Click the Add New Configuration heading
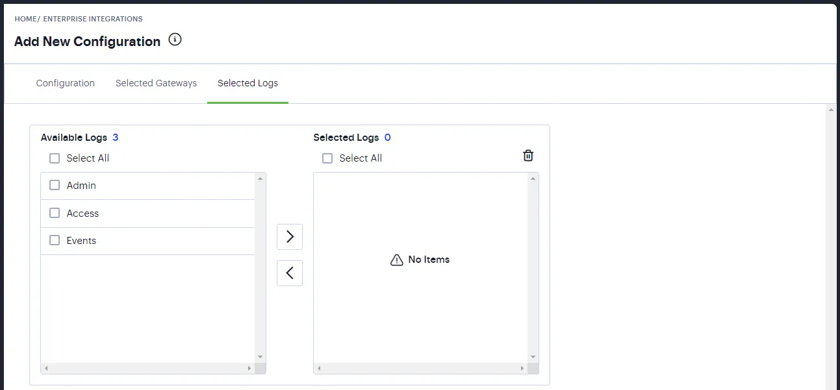840x390 pixels. point(87,42)
